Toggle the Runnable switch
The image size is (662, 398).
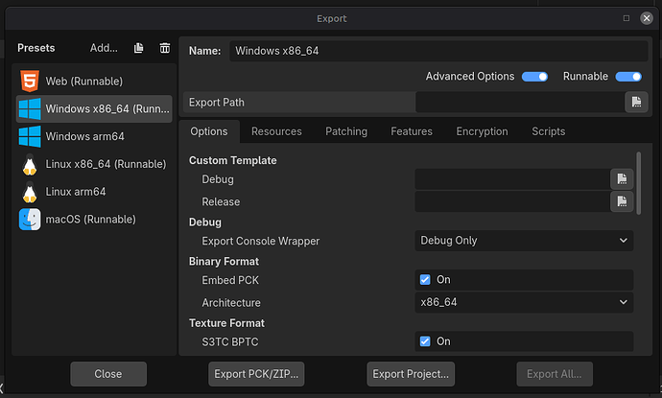628,77
